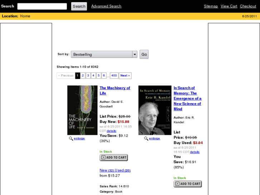Screen dimensions: 260x195
Task: Open the Sort by Bestselling dropdown
Action: coord(104,54)
